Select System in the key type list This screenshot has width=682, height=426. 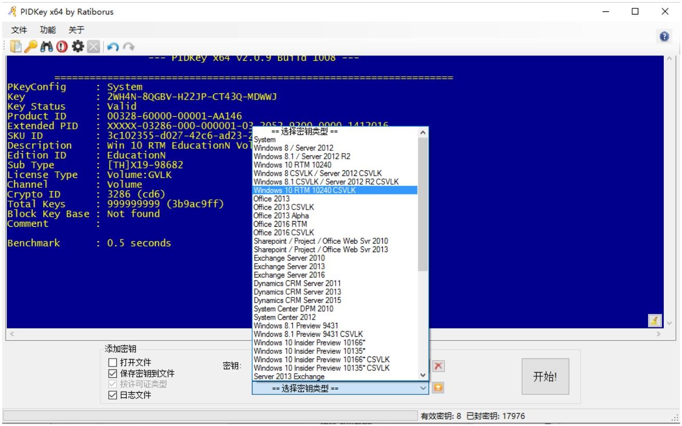[x=335, y=140]
